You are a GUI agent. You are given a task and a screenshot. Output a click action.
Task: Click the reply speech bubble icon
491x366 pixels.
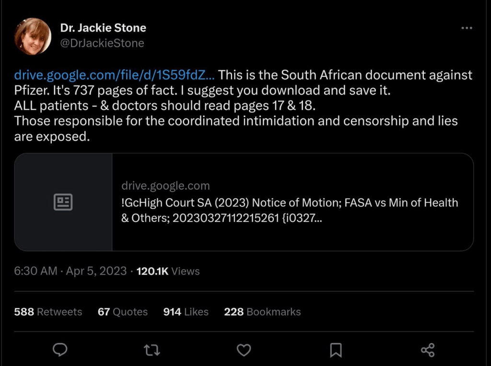click(x=59, y=350)
